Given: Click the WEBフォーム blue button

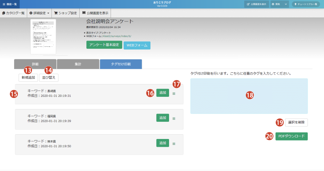Looking at the screenshot, I should [137, 45].
